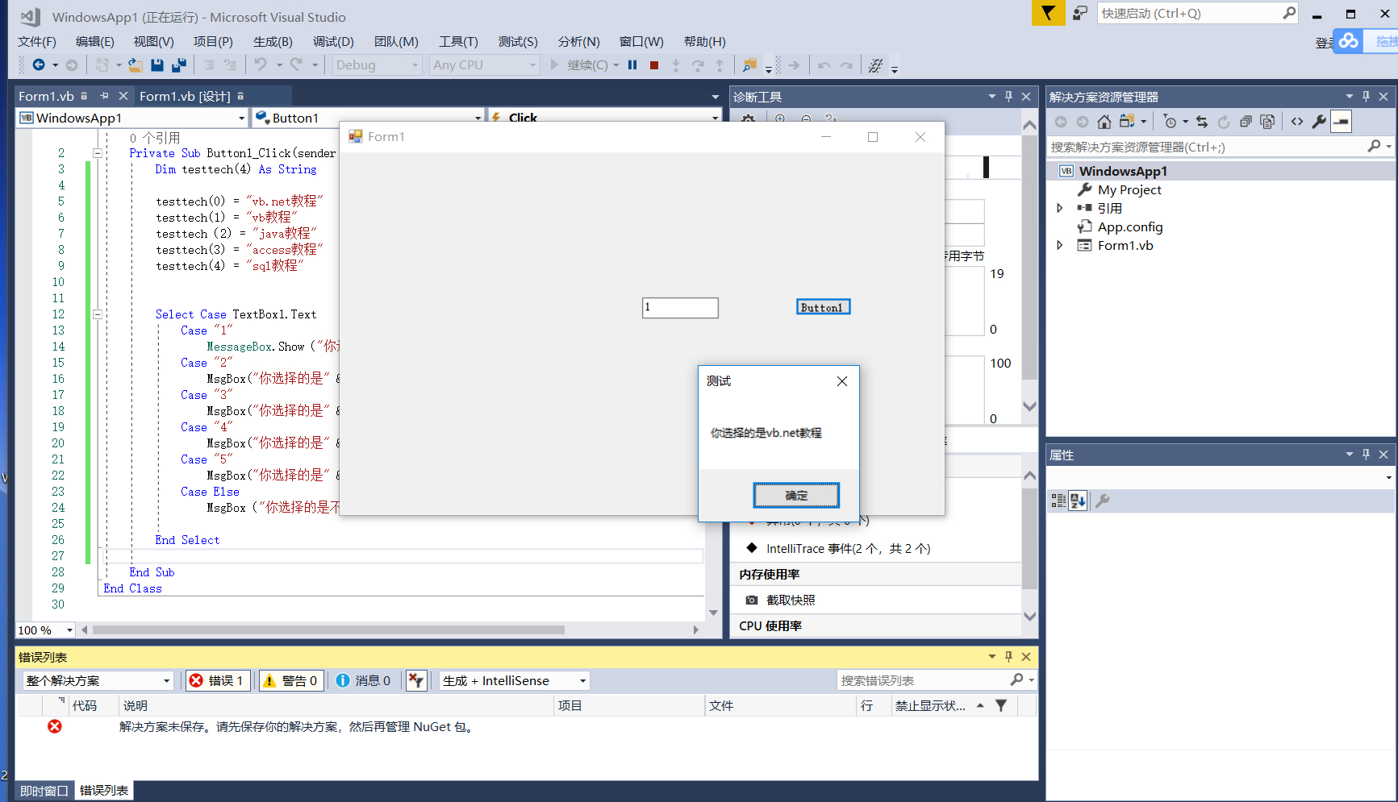Click the Step Into debug icon

coord(676,65)
